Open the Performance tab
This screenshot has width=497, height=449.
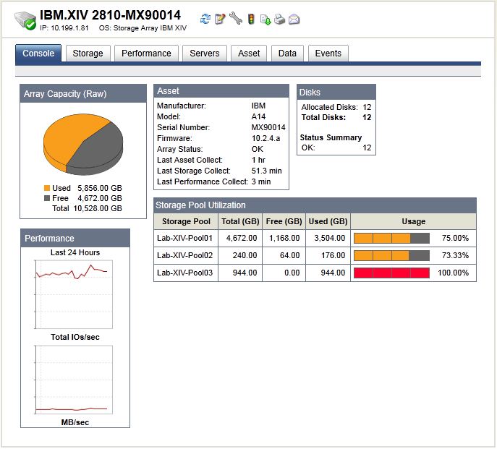pos(146,54)
